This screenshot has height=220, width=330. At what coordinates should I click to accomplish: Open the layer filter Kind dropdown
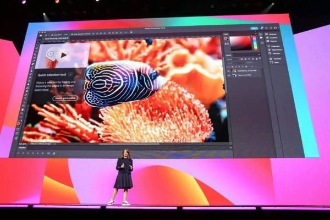(x=232, y=59)
